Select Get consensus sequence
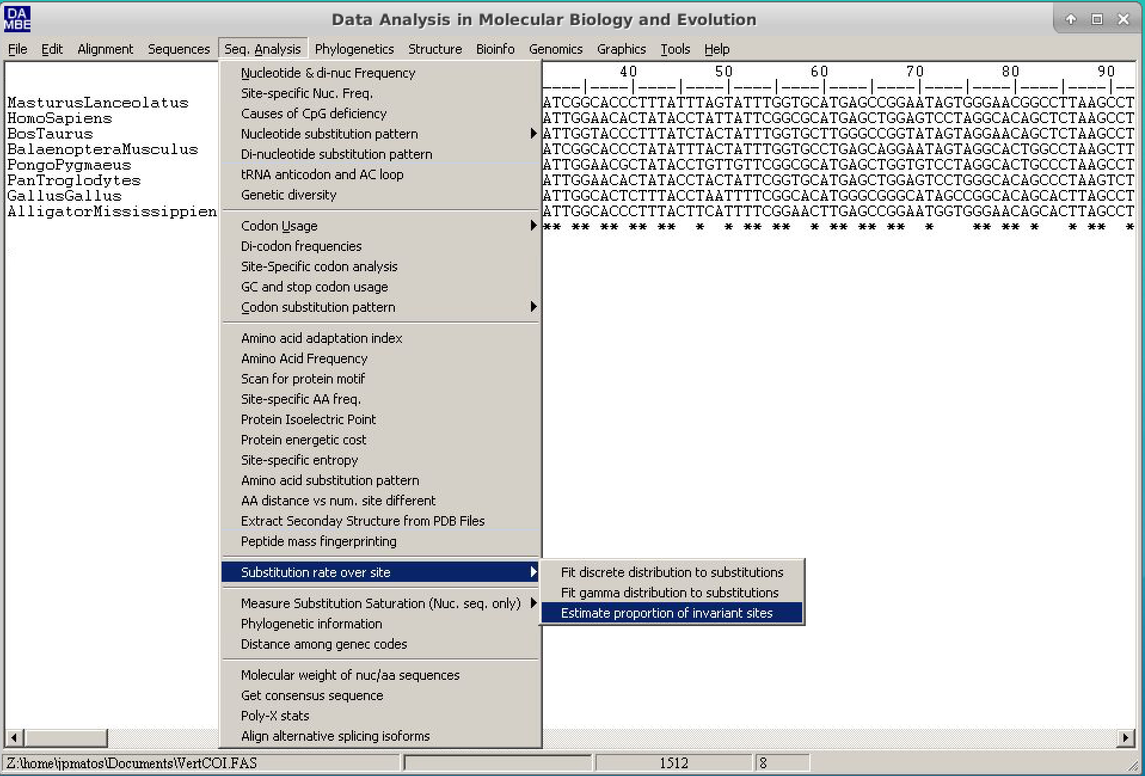Viewport: 1145px width, 776px height. pos(380,695)
